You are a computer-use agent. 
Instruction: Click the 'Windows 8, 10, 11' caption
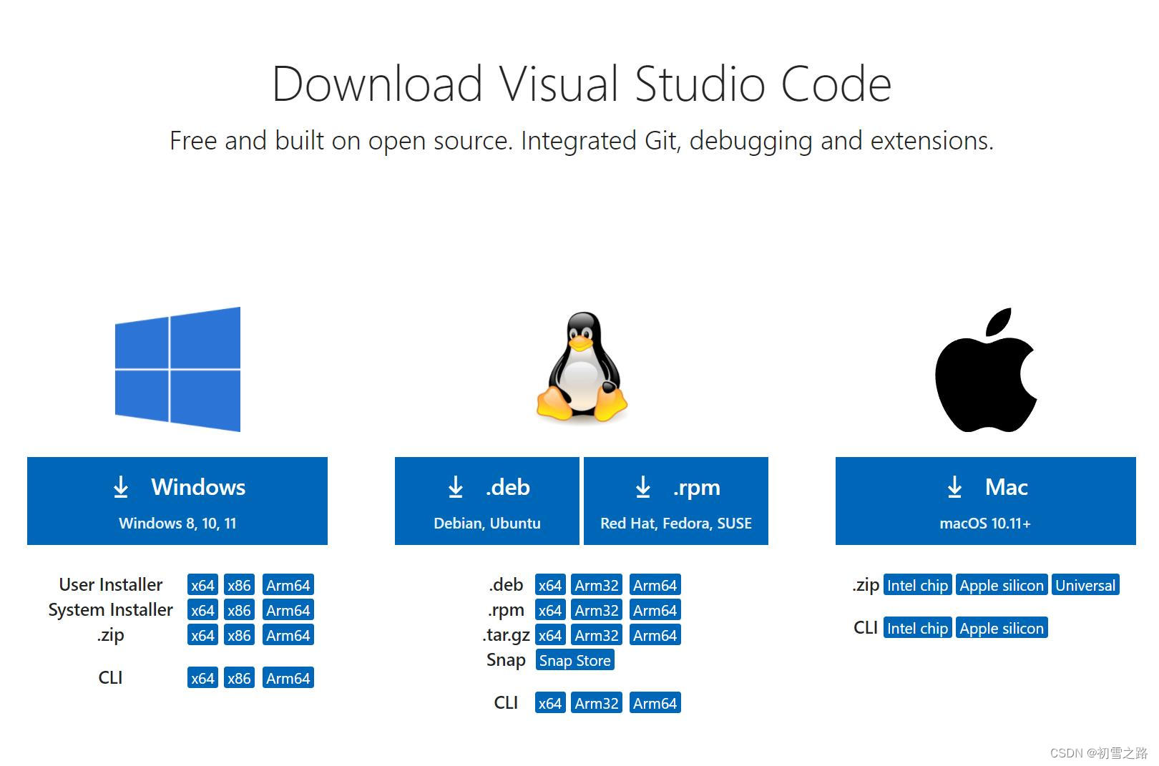pyautogui.click(x=177, y=524)
